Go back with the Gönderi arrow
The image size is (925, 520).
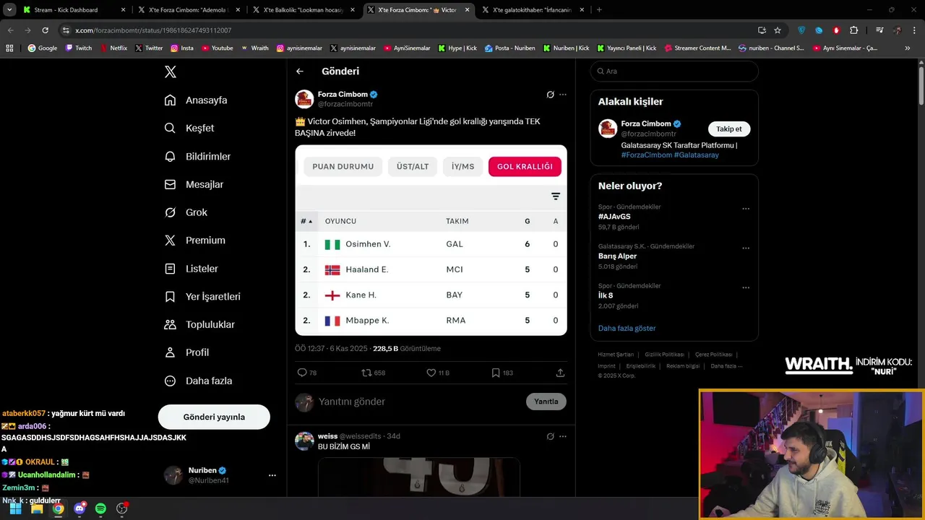(x=300, y=71)
